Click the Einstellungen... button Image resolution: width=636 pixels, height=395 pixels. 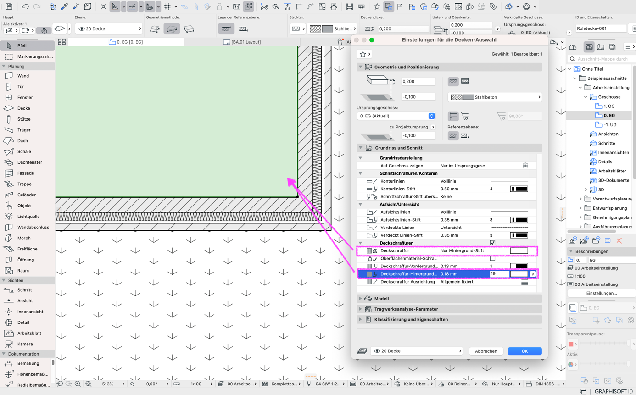[x=602, y=293]
